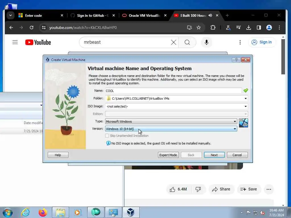Clear the YouTube search query
The image size is (291, 218).
tap(174, 42)
